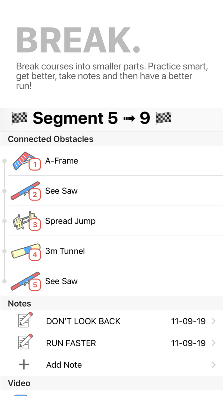Tap the 3m Tunnel icon

25,250
